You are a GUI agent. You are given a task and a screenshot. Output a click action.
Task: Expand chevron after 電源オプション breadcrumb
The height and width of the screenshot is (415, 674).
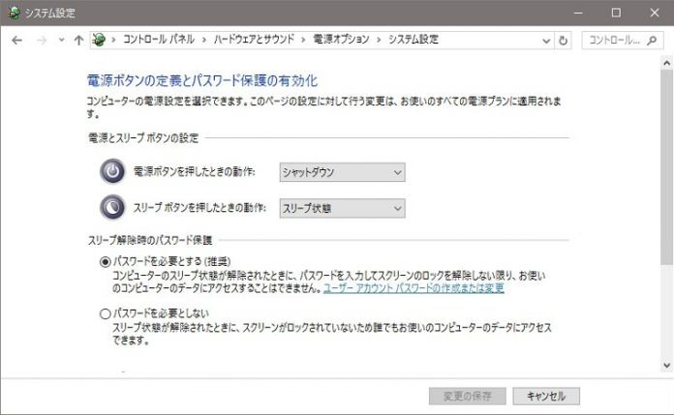[x=379, y=40]
